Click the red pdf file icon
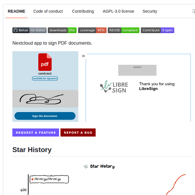Image resolution: width=195 pixels, height=195 pixels. 45,62
